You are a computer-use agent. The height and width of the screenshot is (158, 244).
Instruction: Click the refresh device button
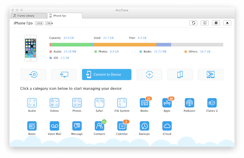point(193,23)
